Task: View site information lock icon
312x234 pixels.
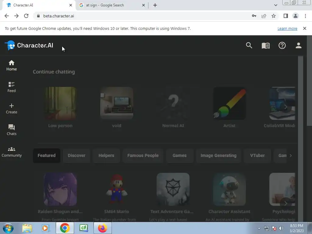Action: click(38, 16)
